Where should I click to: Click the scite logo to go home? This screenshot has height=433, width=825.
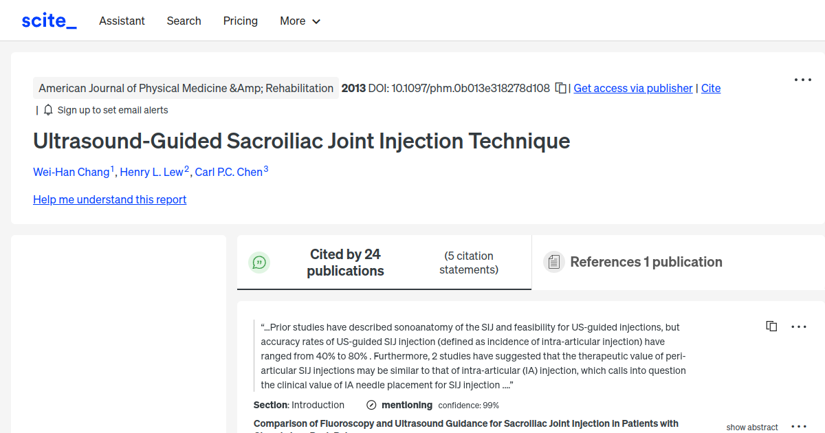coord(48,20)
